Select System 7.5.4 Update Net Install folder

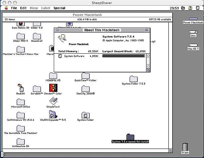click(x=130, y=137)
